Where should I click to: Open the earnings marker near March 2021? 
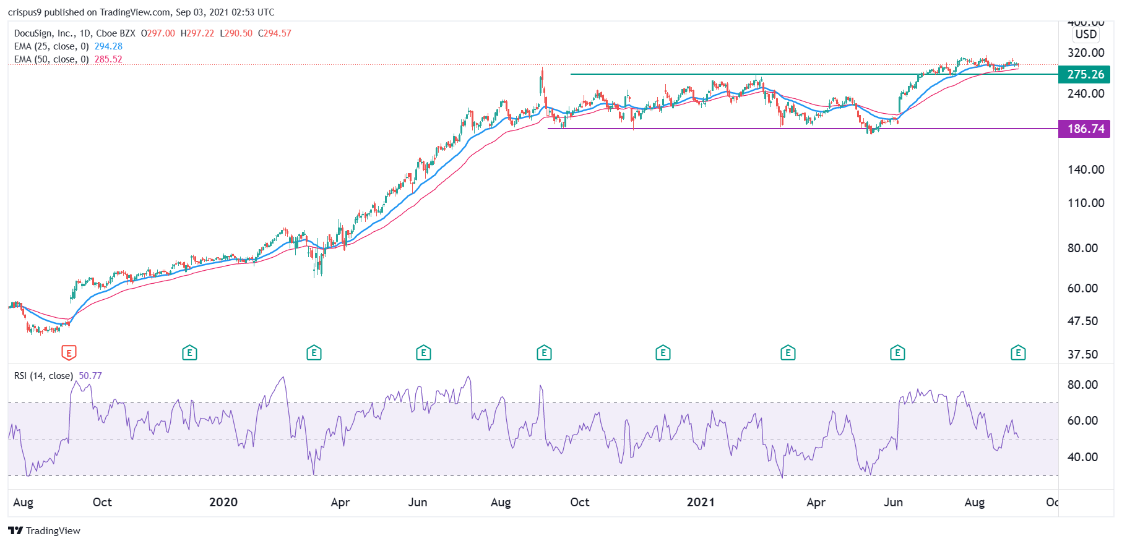click(x=788, y=353)
